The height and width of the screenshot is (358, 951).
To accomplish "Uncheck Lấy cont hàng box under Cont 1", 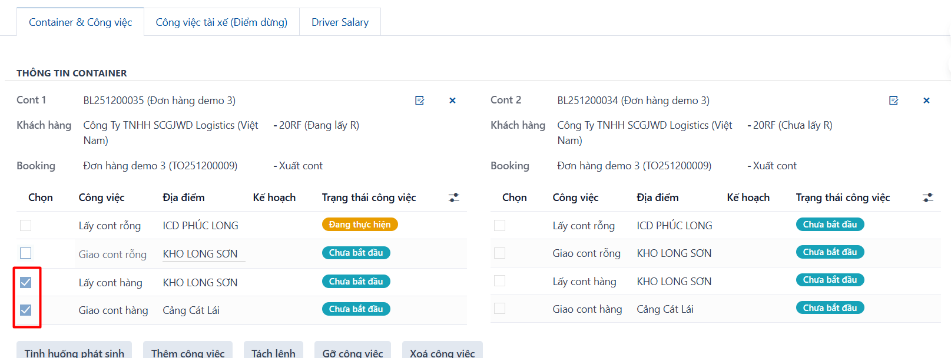I will coord(25,282).
